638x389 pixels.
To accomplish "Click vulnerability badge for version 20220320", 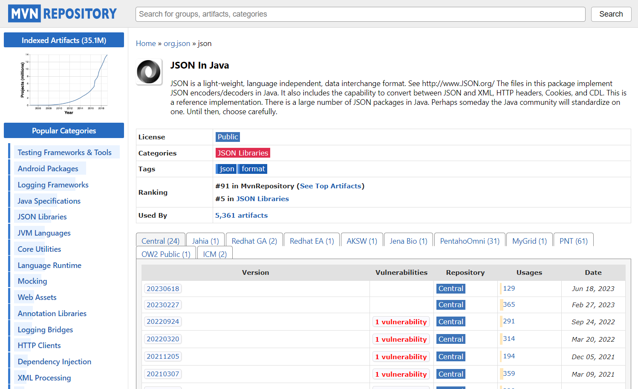I will (401, 339).
